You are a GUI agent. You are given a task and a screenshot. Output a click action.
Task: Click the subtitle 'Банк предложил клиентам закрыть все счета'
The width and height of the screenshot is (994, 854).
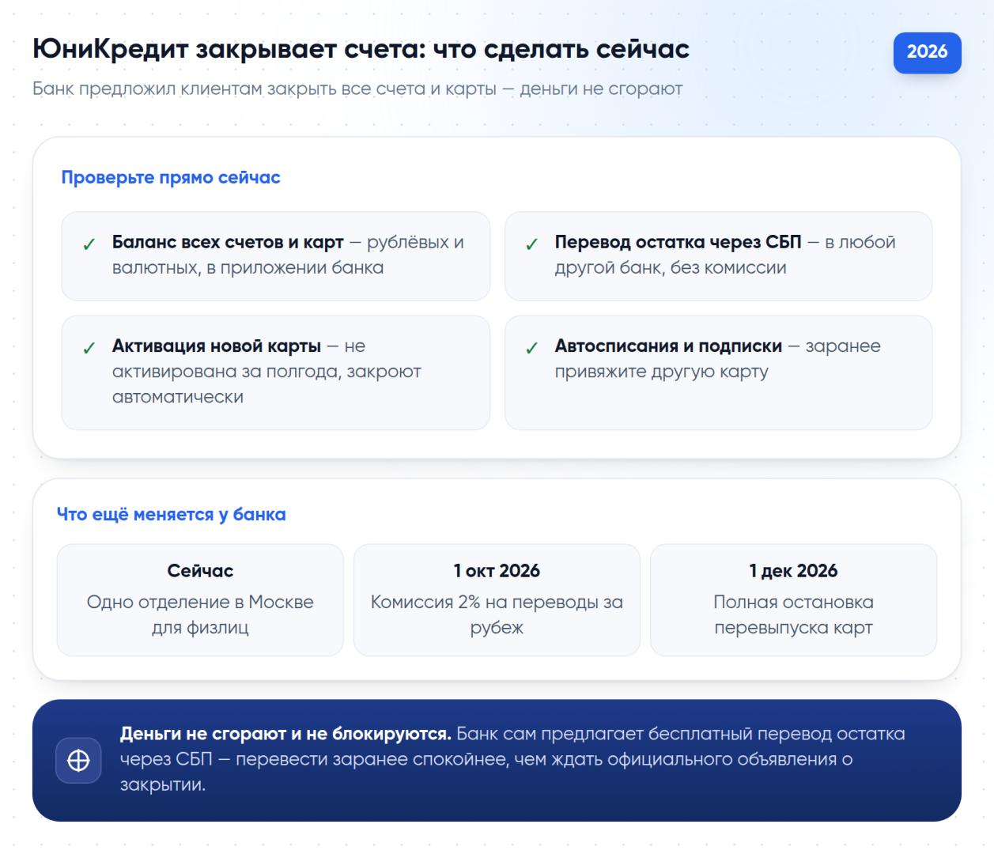tap(229, 89)
